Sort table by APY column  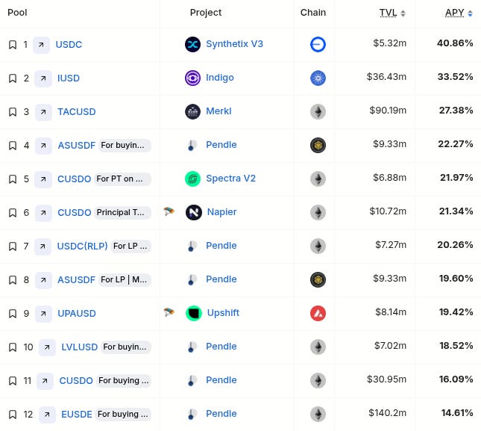tap(459, 13)
